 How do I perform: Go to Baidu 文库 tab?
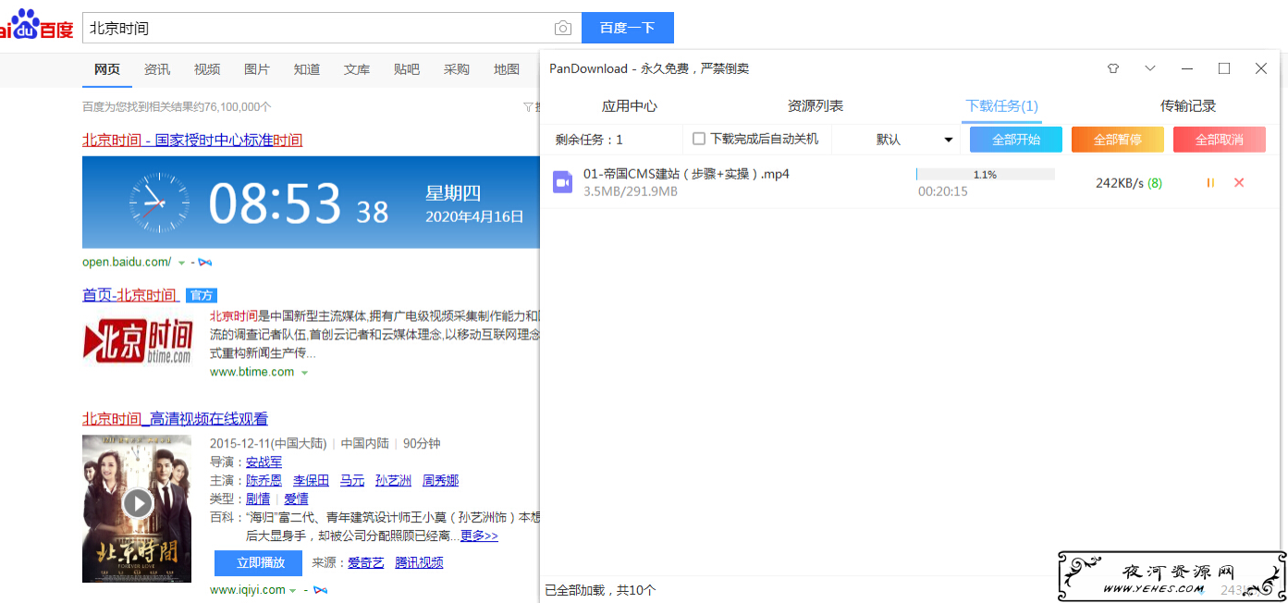point(357,69)
